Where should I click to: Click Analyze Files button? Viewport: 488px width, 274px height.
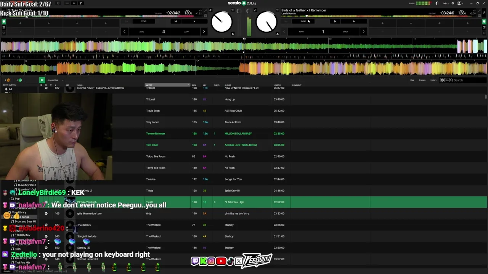53,80
